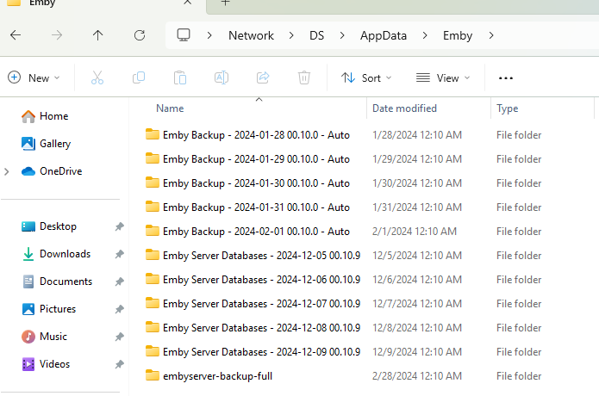Navigate to AppData in address bar
Screen dimensions: 599x396
384,35
